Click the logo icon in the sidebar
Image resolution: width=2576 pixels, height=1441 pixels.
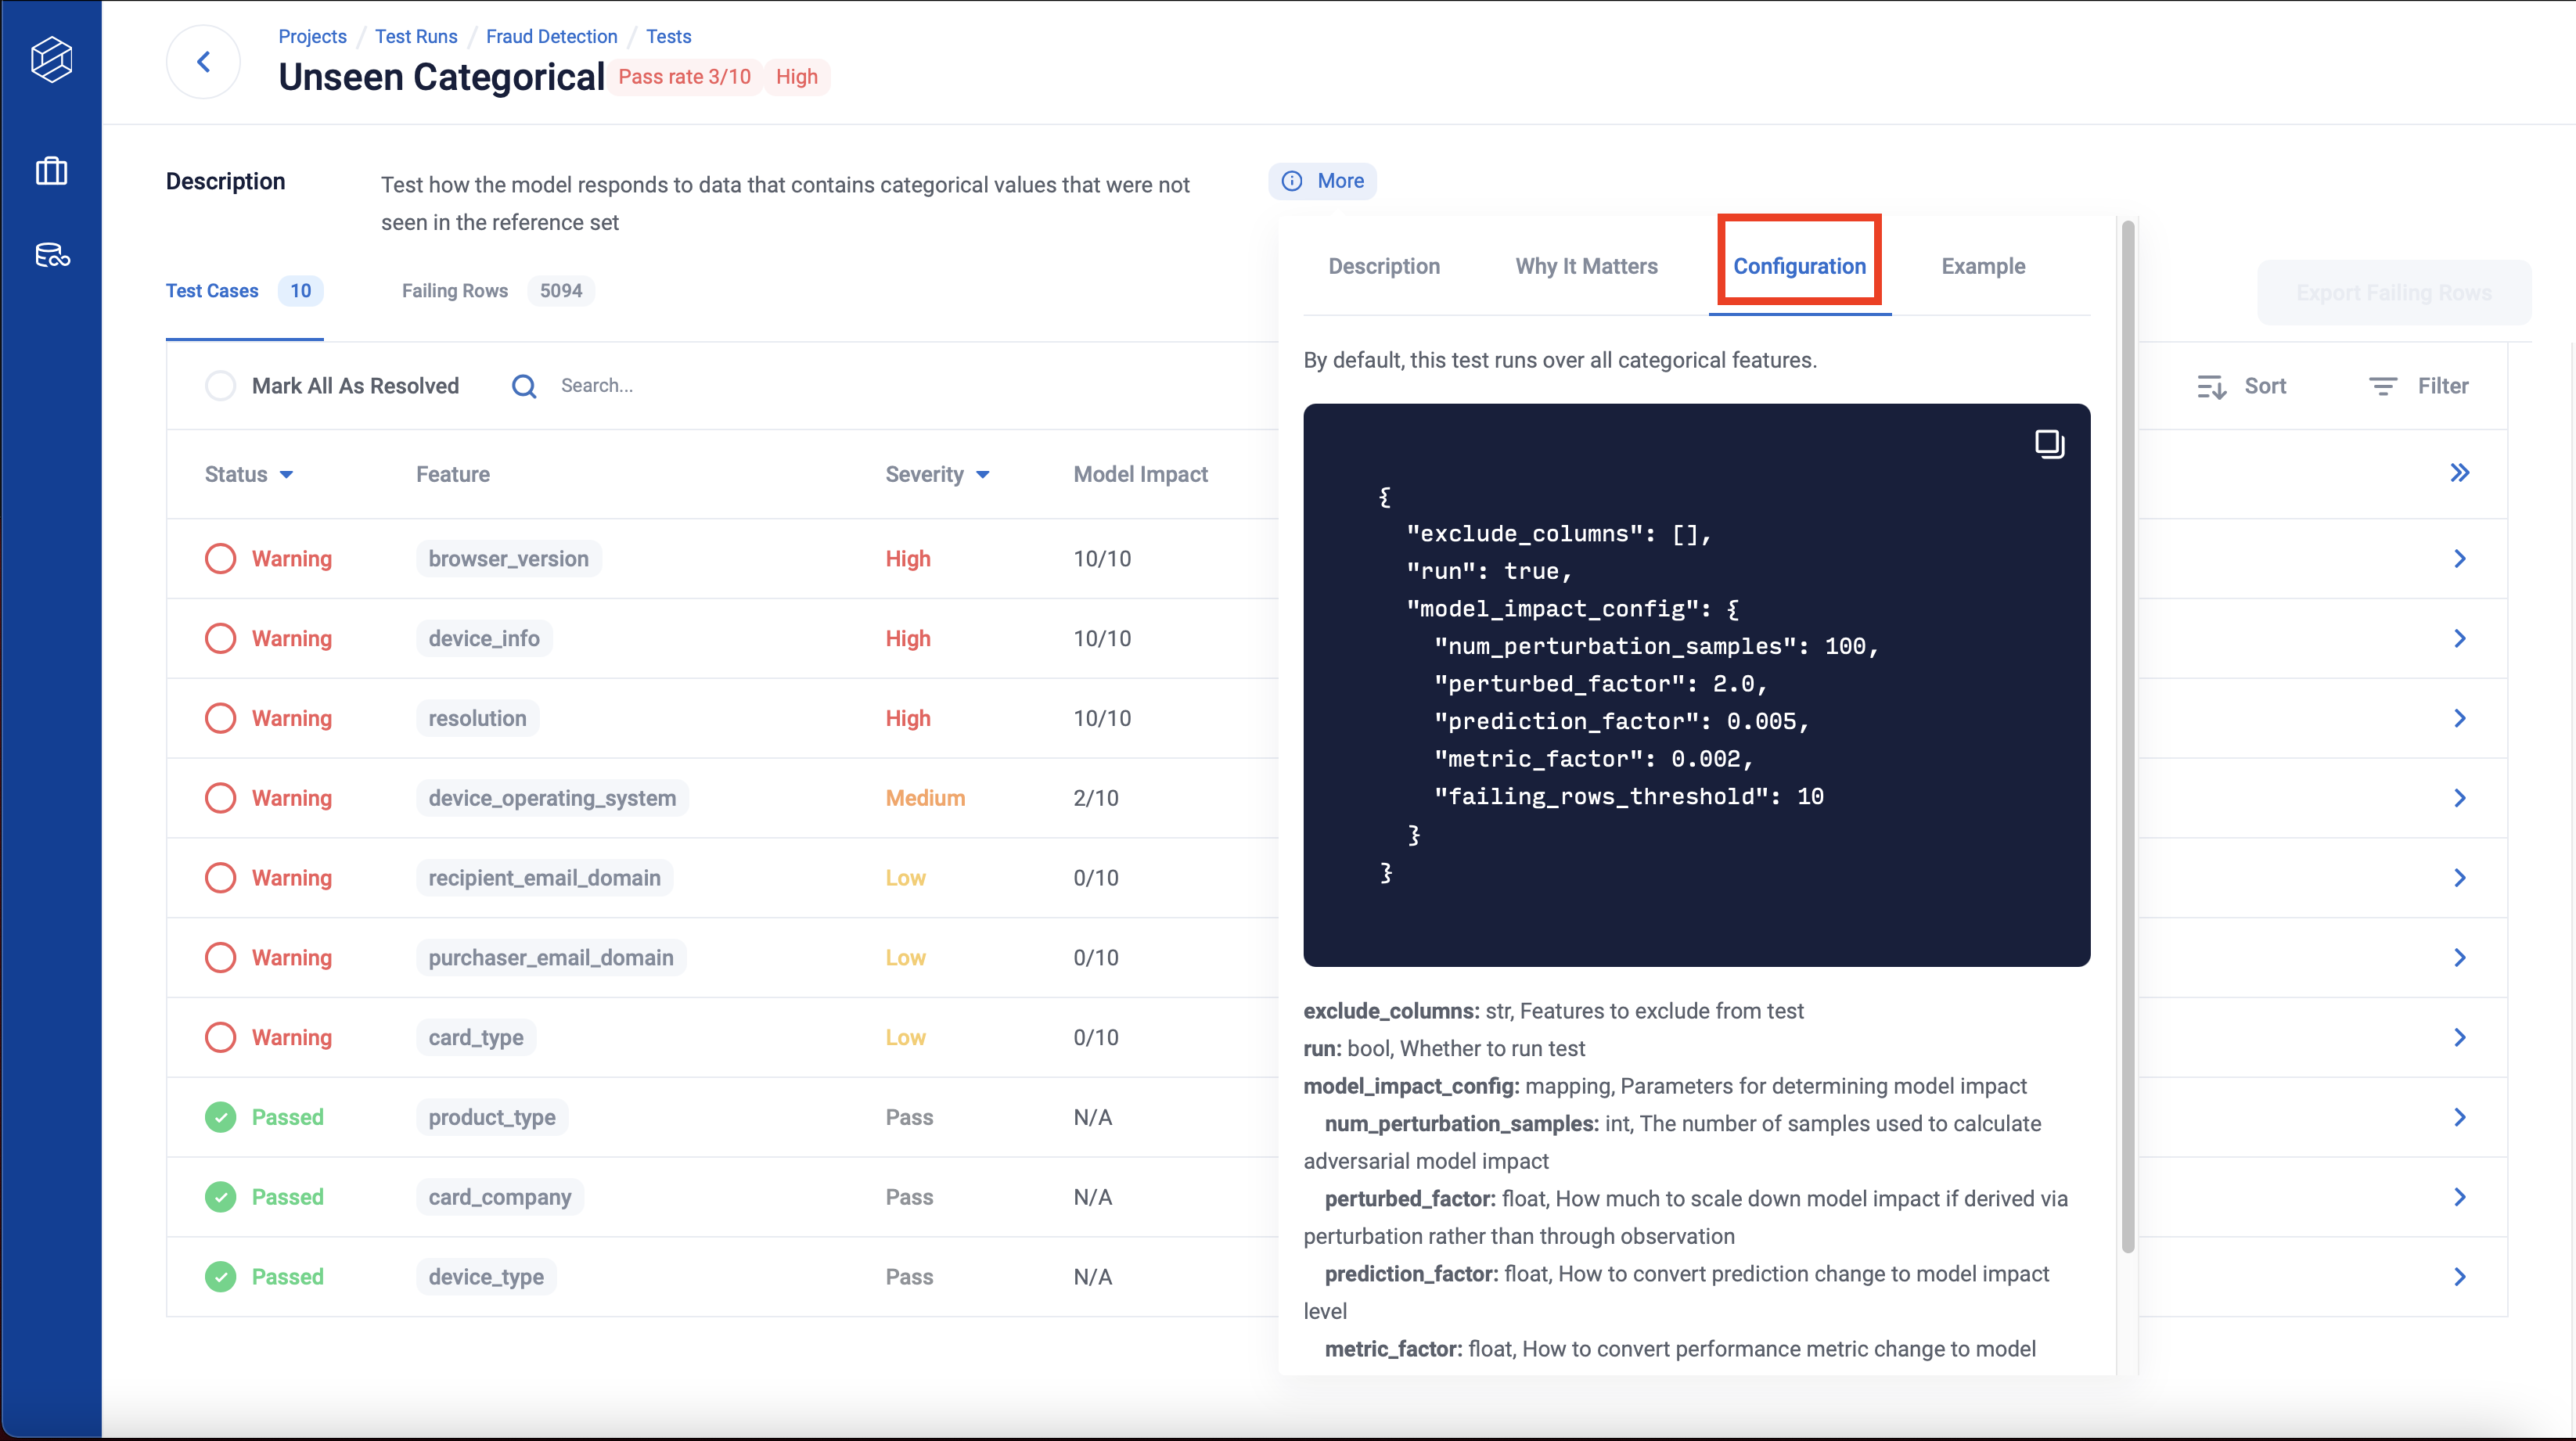51,60
